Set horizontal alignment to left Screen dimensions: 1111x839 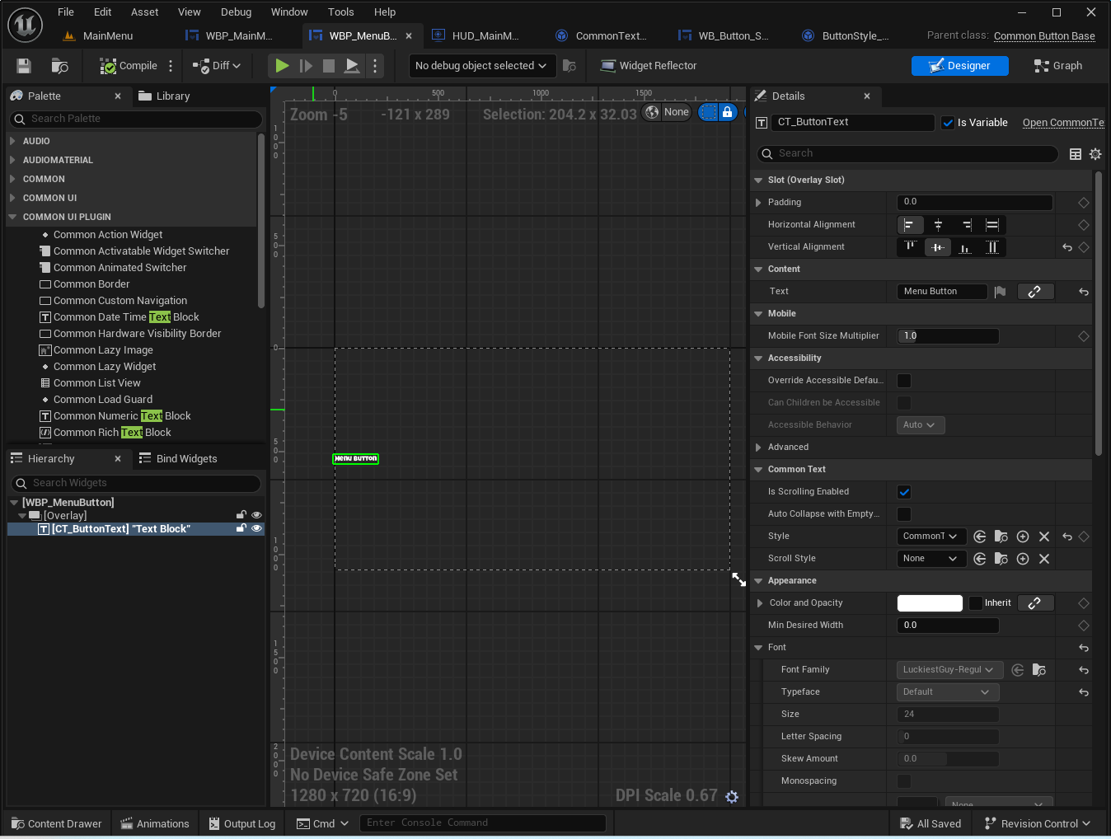pyautogui.click(x=910, y=225)
